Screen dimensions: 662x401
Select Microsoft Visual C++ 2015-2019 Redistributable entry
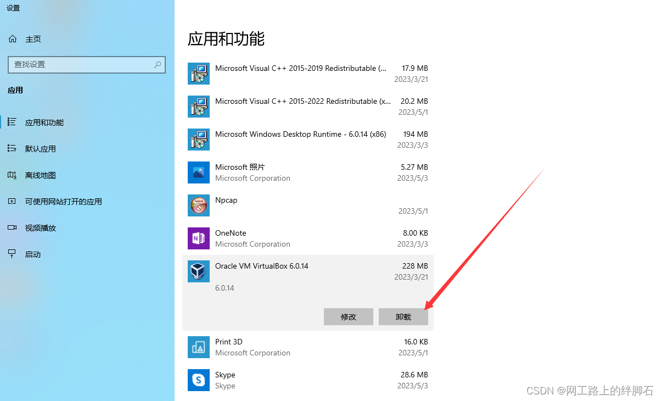[x=308, y=74]
